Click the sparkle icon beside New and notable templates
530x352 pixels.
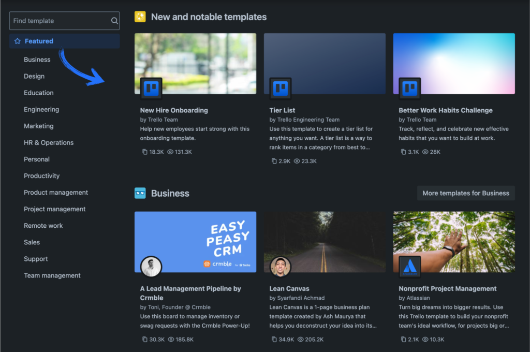tap(140, 17)
